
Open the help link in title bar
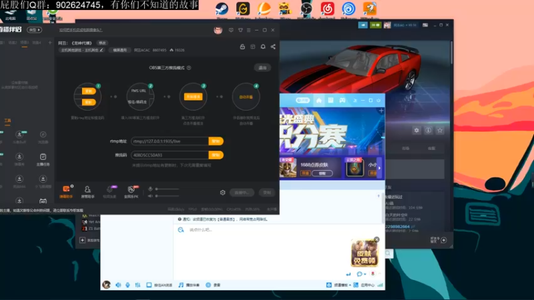tap(81, 30)
